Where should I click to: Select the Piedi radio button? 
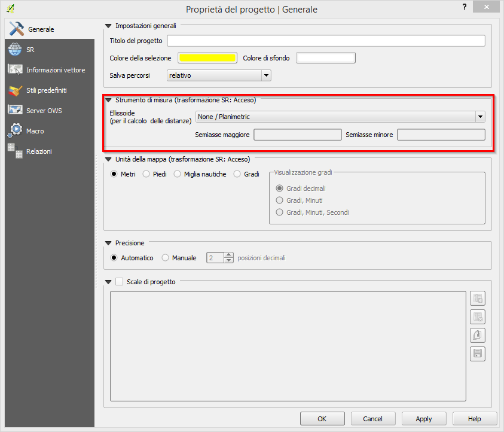tap(147, 174)
